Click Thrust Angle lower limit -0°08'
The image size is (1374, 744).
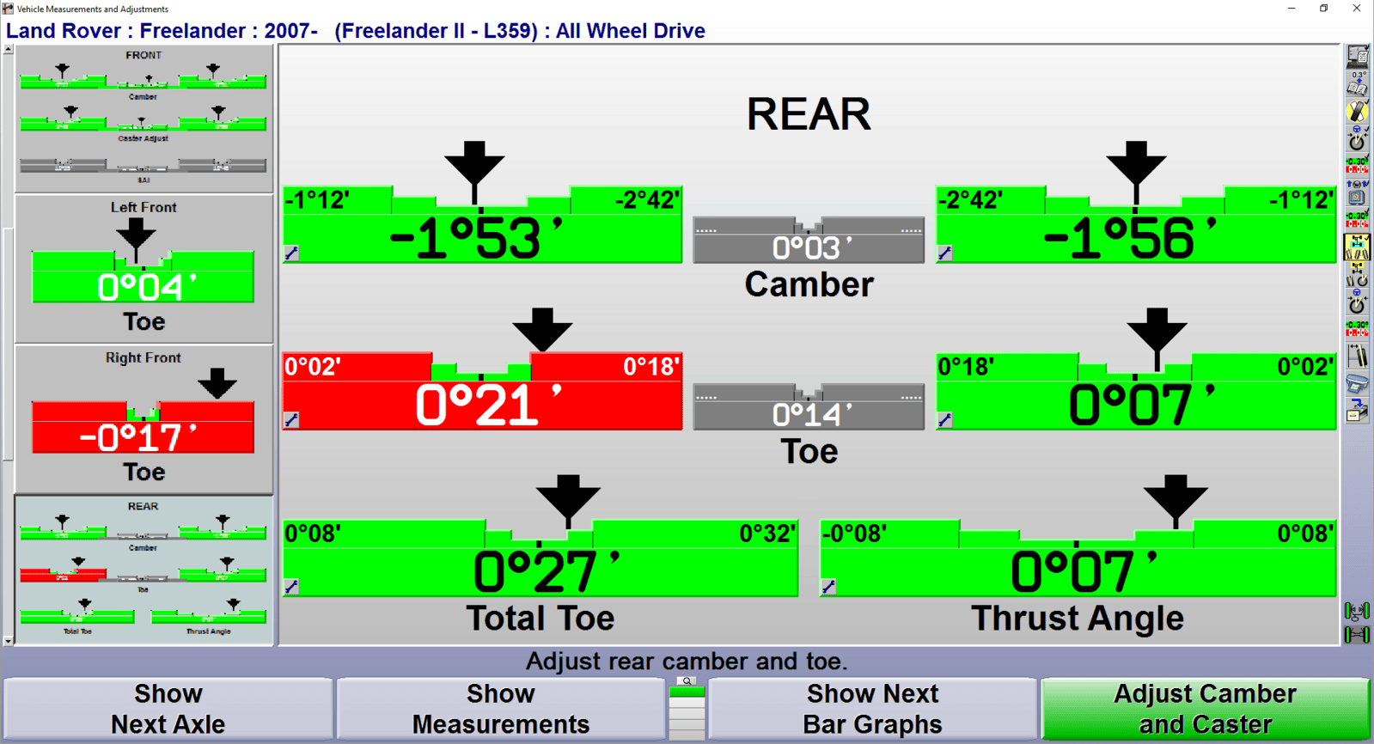tap(854, 534)
